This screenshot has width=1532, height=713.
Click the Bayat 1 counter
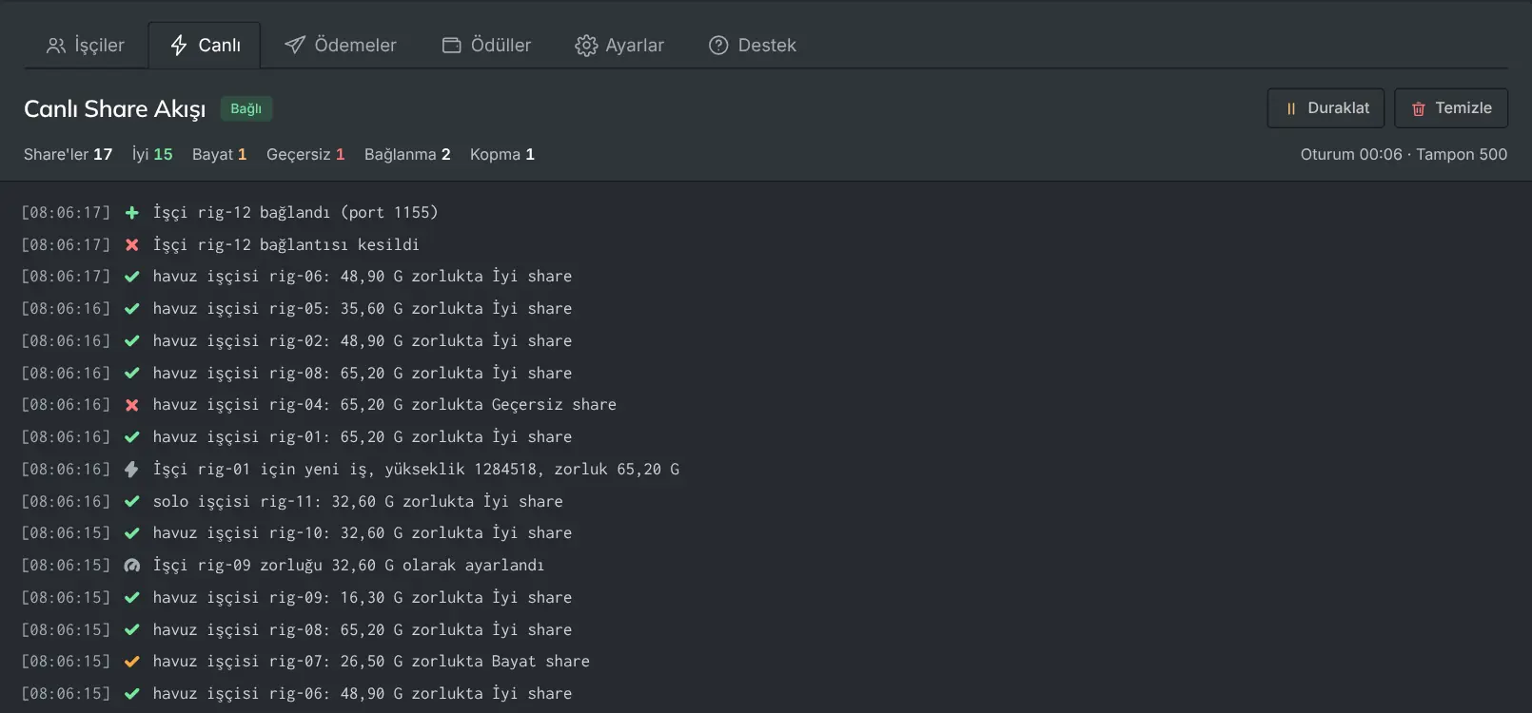point(219,154)
